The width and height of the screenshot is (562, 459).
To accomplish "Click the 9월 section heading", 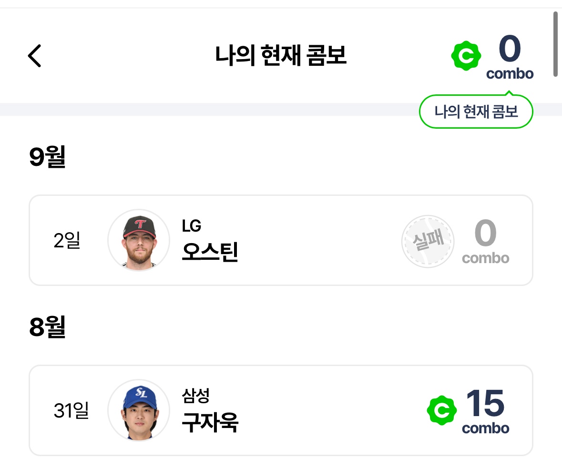I will point(47,157).
